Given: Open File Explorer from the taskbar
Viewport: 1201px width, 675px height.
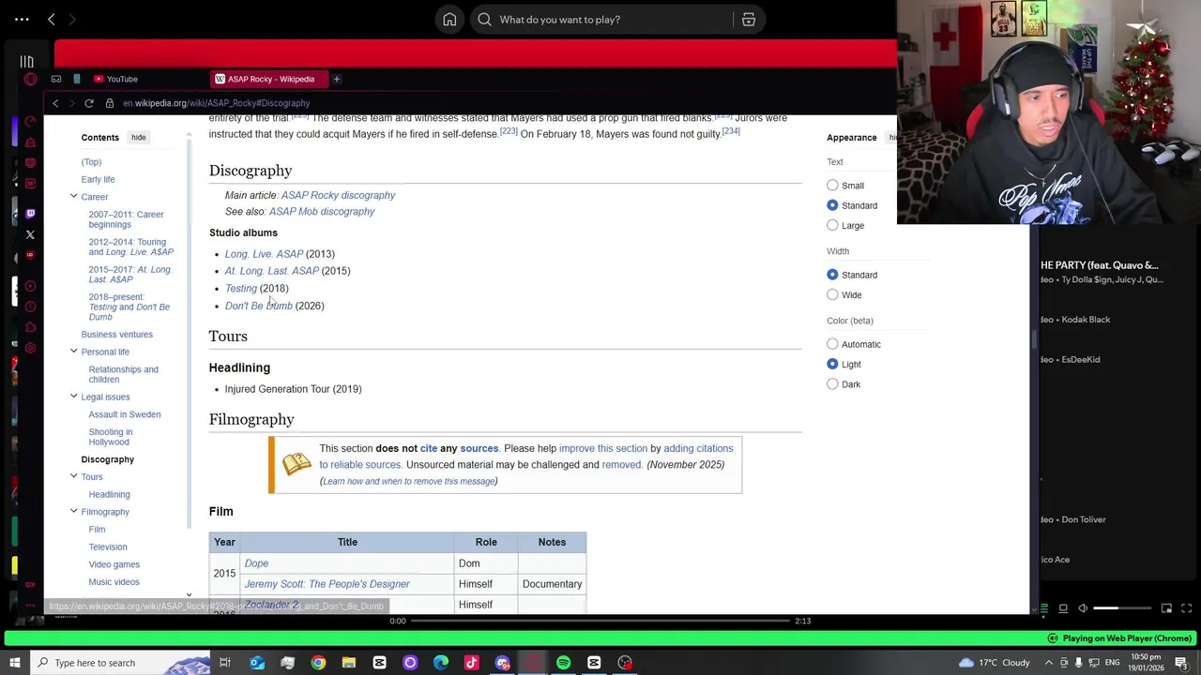Looking at the screenshot, I should pos(349,663).
